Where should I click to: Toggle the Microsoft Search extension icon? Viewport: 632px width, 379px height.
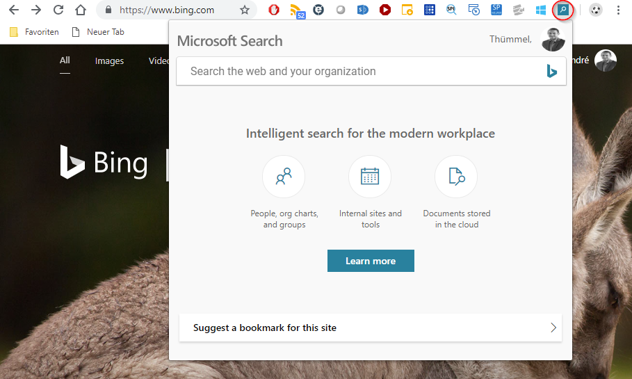[x=562, y=10]
